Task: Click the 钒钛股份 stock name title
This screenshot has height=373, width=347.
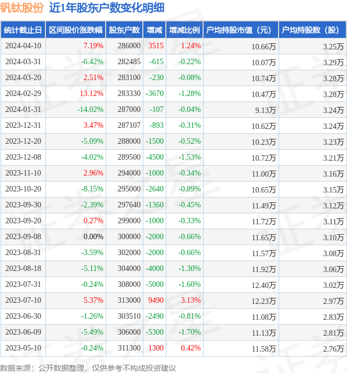Action: (22, 8)
